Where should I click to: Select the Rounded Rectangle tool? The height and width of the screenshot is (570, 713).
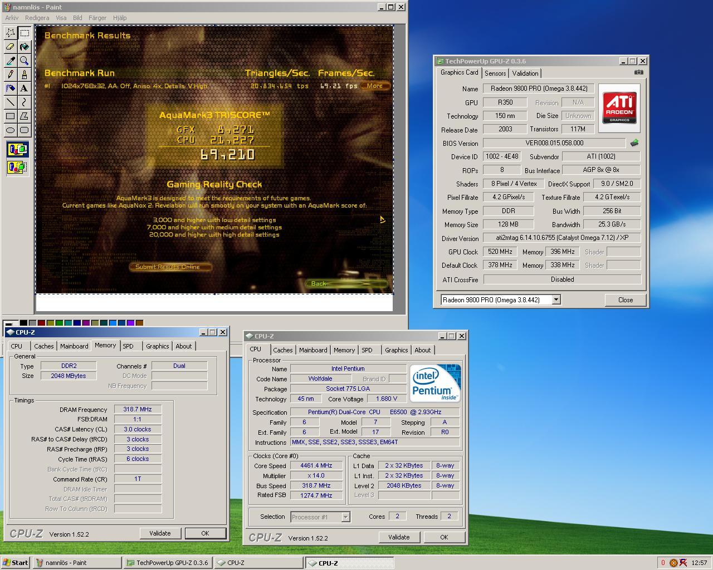(24, 130)
